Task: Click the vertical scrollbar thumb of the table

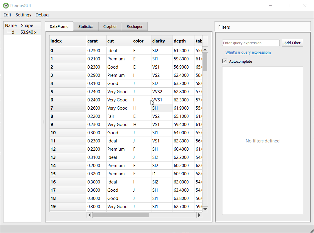Action: 205,62
